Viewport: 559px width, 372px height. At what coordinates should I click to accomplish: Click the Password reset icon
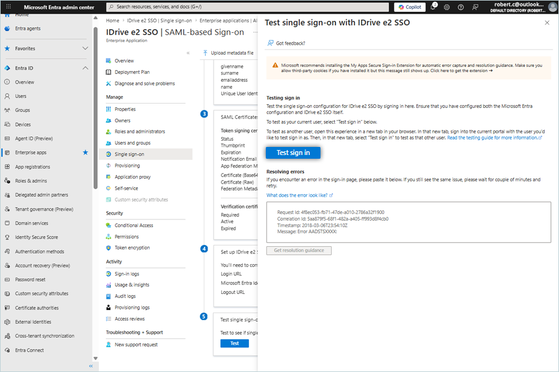[7, 280]
